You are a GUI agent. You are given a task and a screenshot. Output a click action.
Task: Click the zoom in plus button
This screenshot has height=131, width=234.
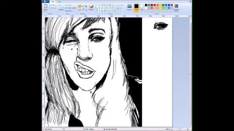click(x=188, y=129)
